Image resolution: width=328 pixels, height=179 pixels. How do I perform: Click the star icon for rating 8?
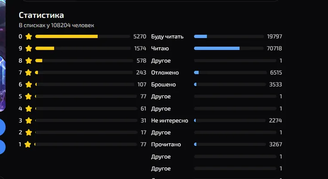pos(29,60)
